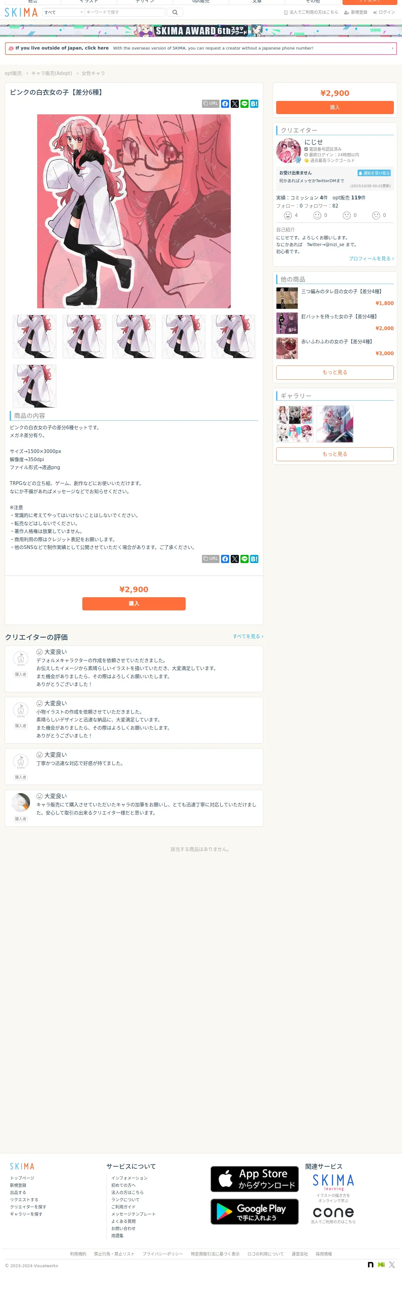Click note icon in footer corner
402x1291 pixels.
(x=370, y=1265)
